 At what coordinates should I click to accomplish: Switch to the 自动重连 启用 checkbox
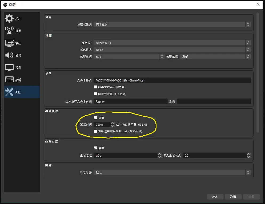95,148
